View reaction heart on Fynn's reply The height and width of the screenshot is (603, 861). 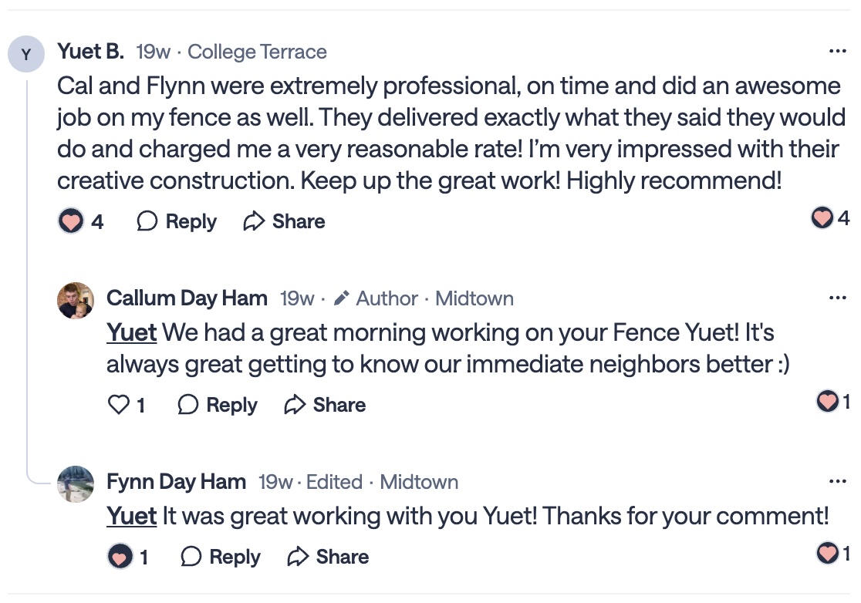coord(828,553)
